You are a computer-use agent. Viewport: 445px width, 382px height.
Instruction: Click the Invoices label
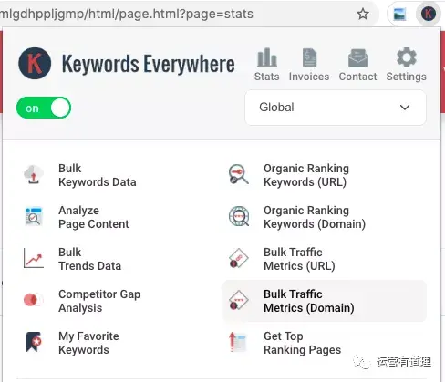[309, 77]
